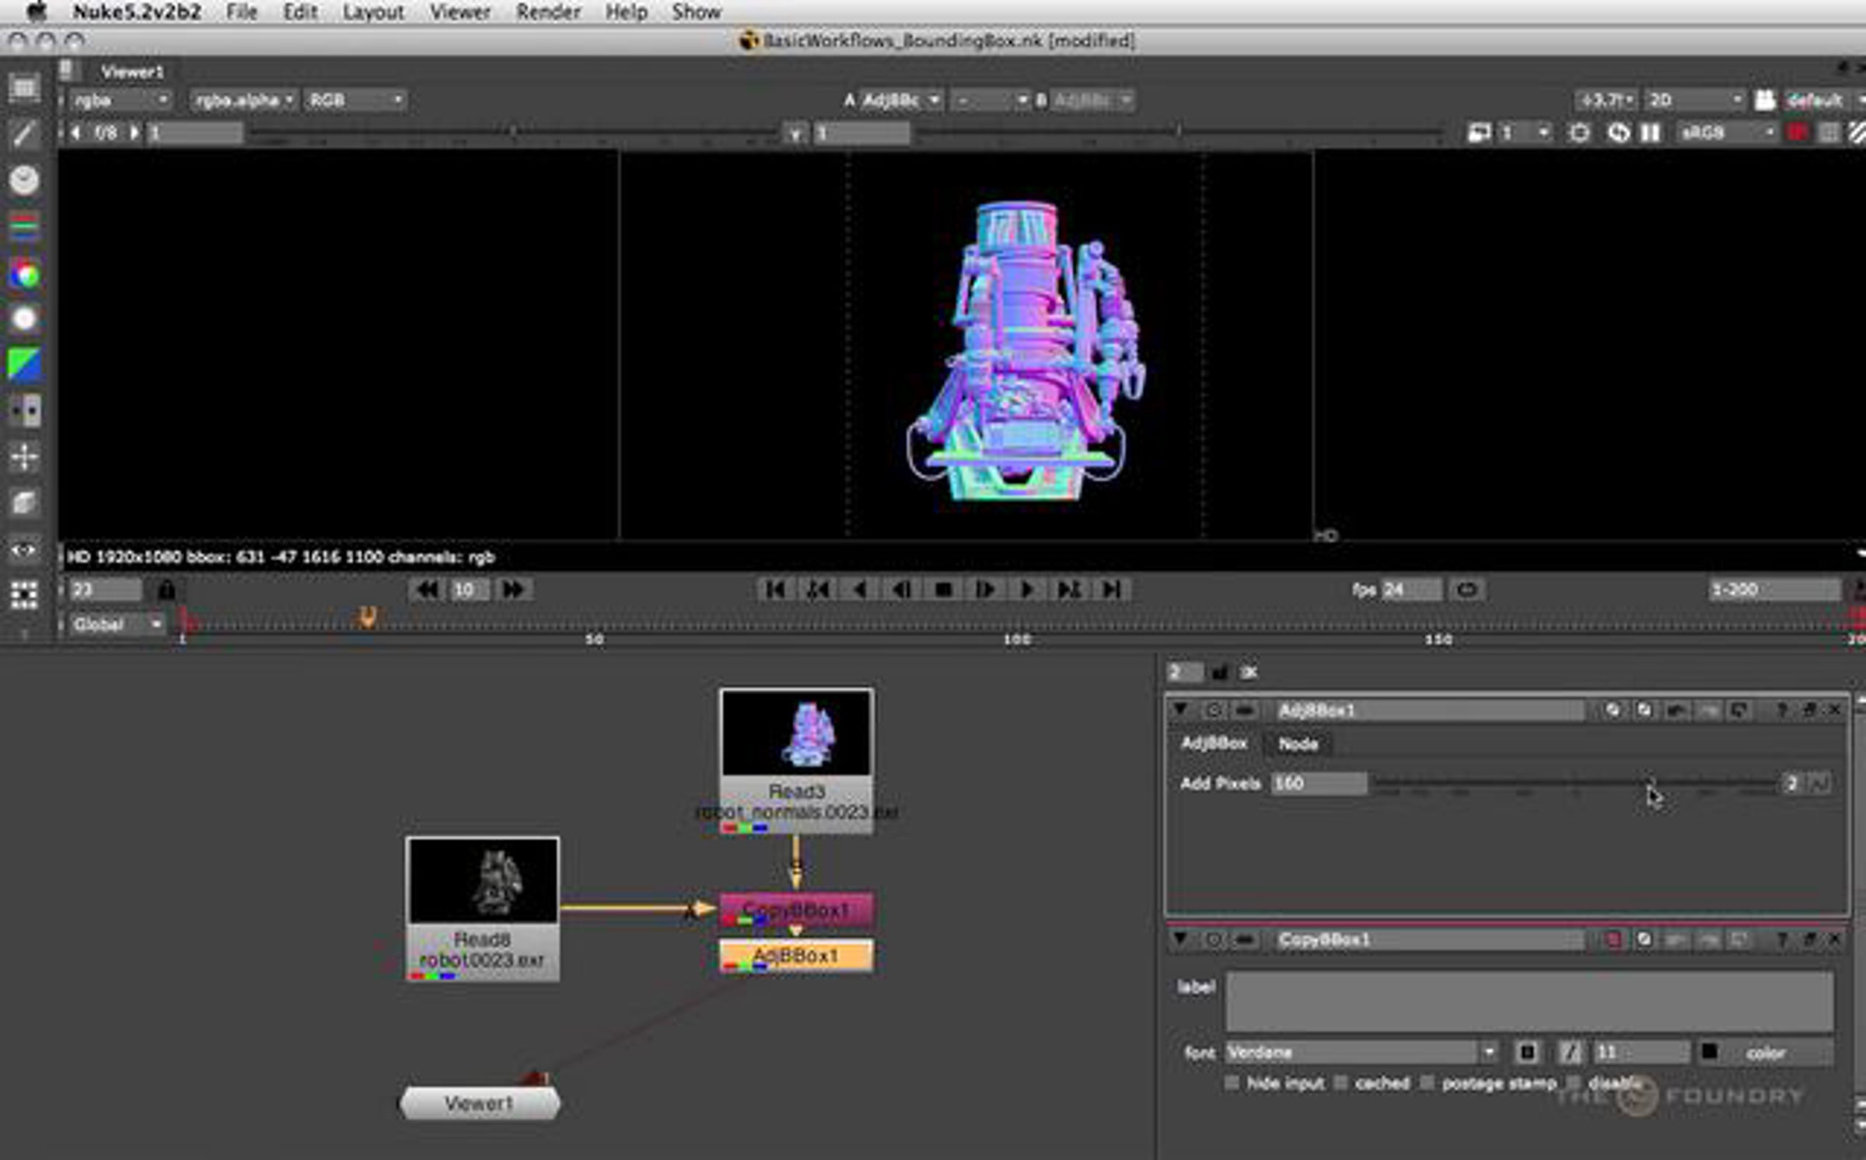Click the region of interest icon
The image size is (1866, 1160).
tap(1578, 133)
